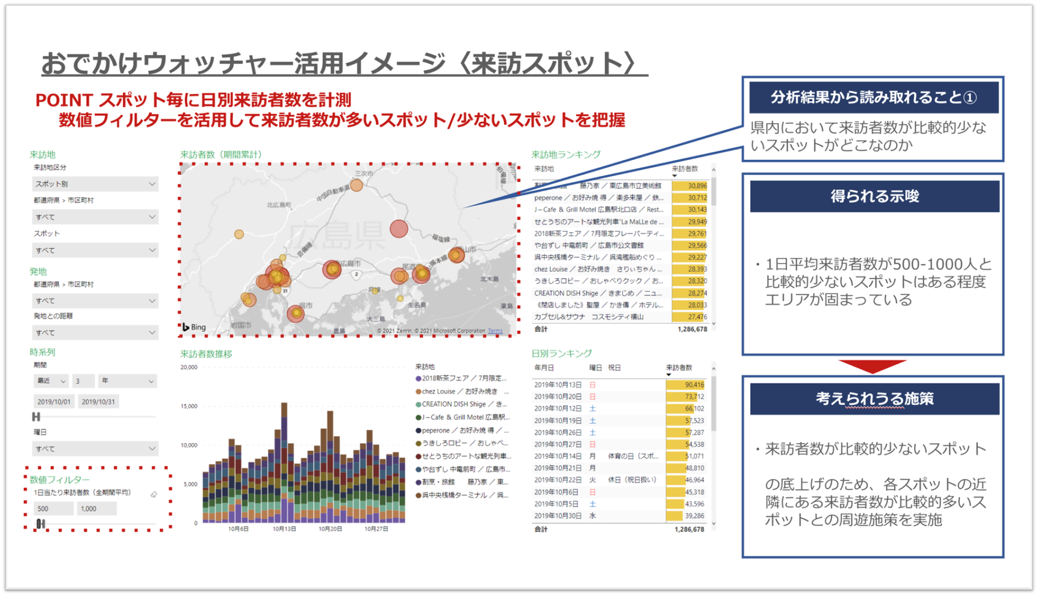The width and height of the screenshot is (1038, 596).
Task: Open the 曜日 すべて dropdown
Action: (x=95, y=448)
